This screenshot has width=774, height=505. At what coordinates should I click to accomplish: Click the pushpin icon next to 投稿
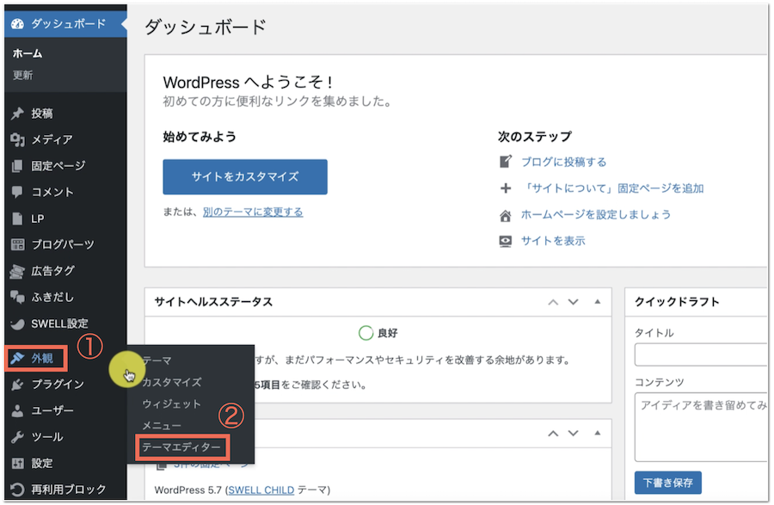(x=17, y=114)
